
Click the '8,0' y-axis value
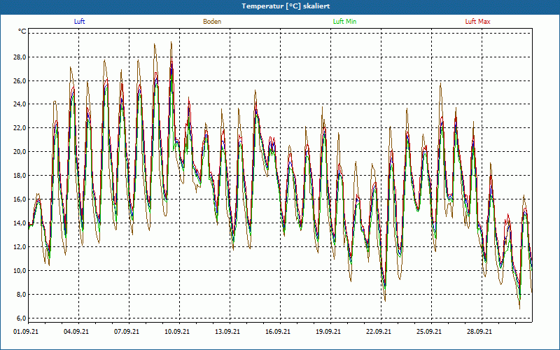pyautogui.click(x=21, y=294)
